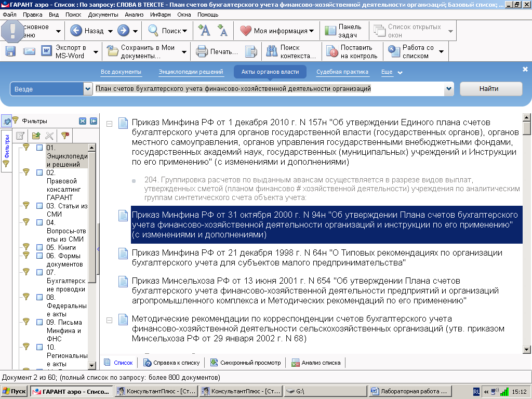Click the document list vertical scrollbar down arrow

pos(527,350)
